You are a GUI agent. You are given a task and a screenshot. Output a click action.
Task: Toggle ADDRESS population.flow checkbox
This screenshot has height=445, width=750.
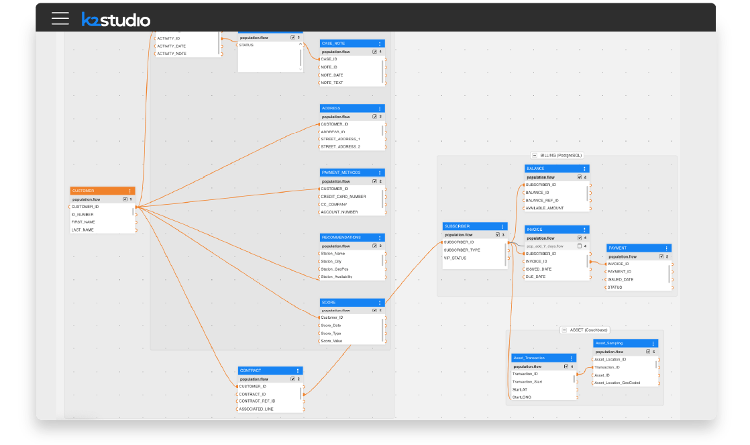click(374, 117)
